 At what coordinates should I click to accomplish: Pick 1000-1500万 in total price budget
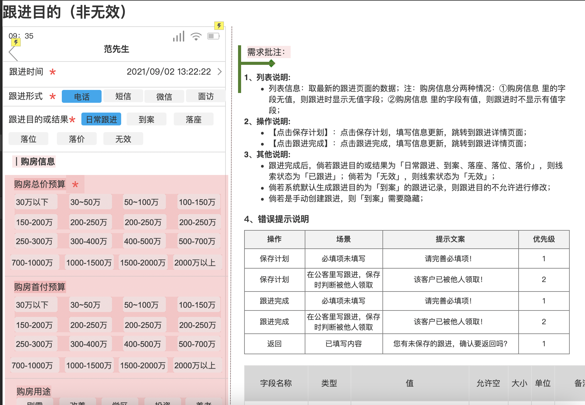click(x=89, y=262)
